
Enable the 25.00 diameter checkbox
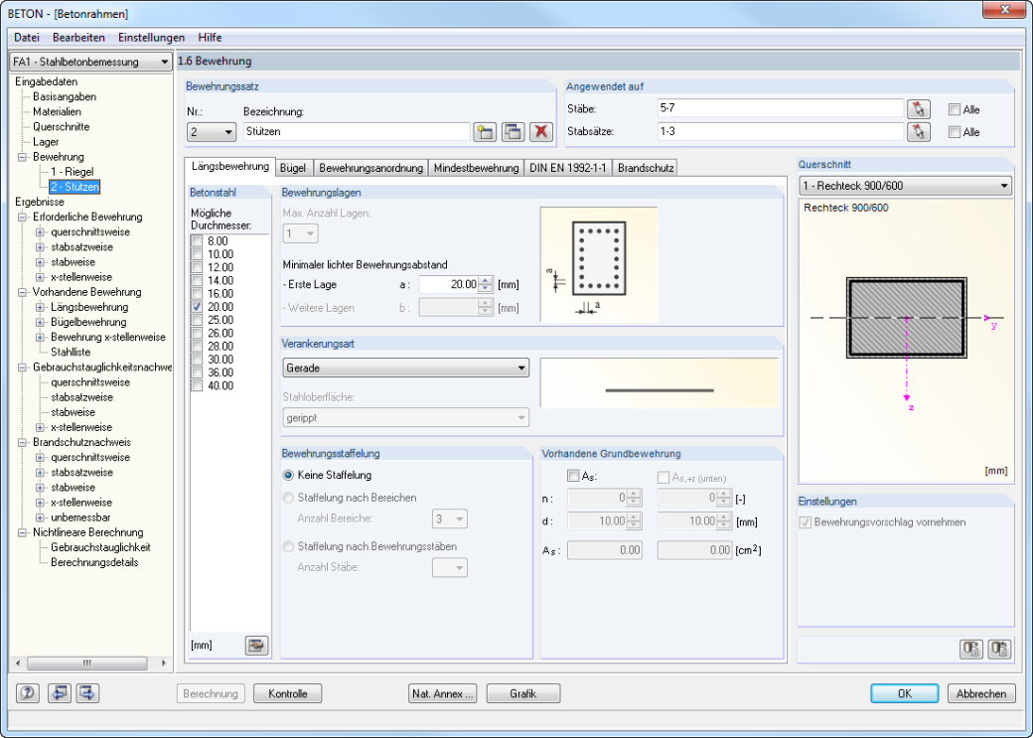pos(197,320)
